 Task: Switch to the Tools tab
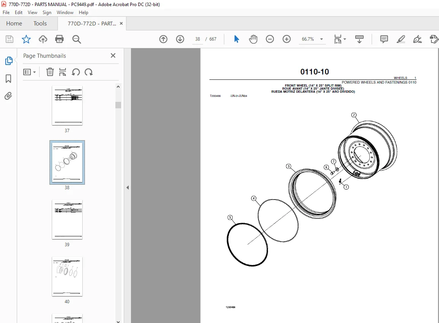pyautogui.click(x=40, y=24)
